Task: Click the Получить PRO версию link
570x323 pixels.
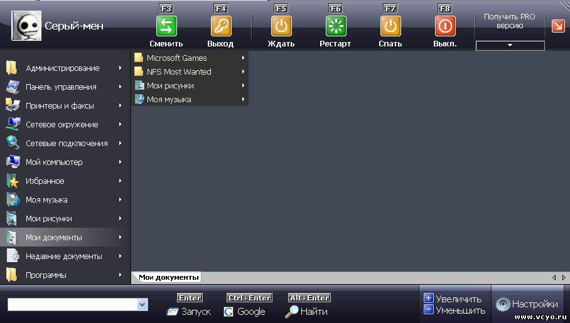Action: click(x=510, y=21)
